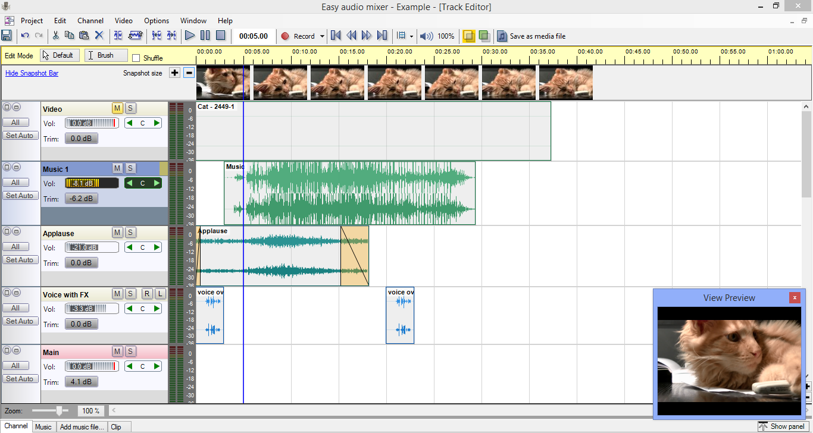
Task: Increase snapshot size with plus button
Action: [x=174, y=73]
